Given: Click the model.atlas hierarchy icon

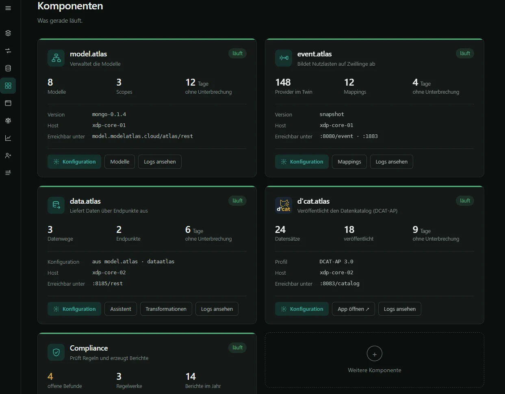Looking at the screenshot, I should pos(56,58).
